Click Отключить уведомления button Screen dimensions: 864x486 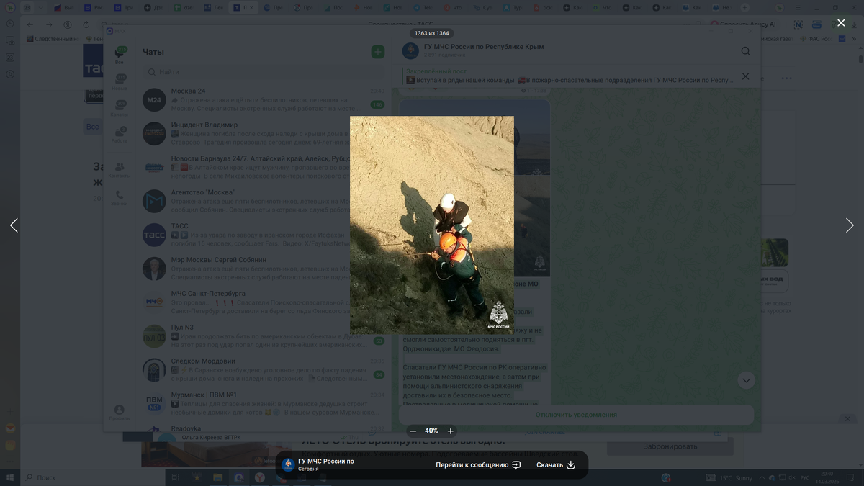(x=576, y=415)
